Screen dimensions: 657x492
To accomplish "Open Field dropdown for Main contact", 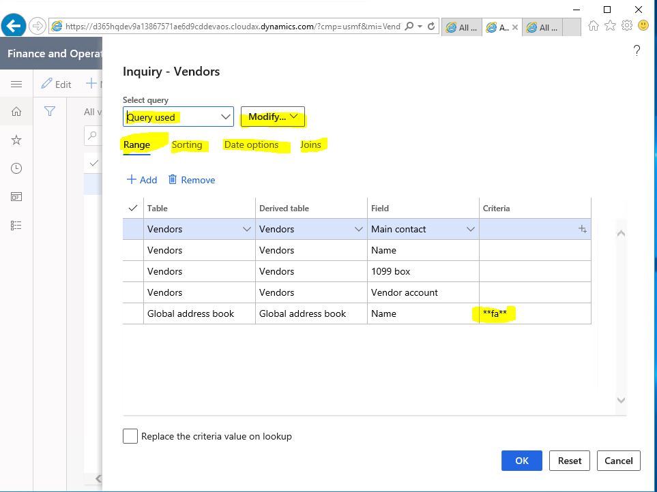I will tap(471, 229).
